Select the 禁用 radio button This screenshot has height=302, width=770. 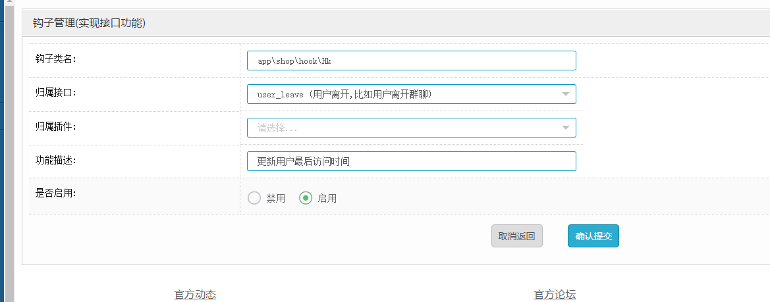pos(254,198)
